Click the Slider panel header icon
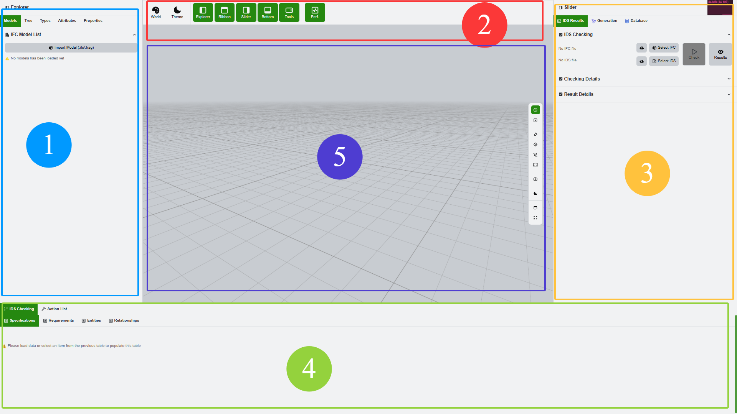This screenshot has height=414, width=737. point(561,7)
